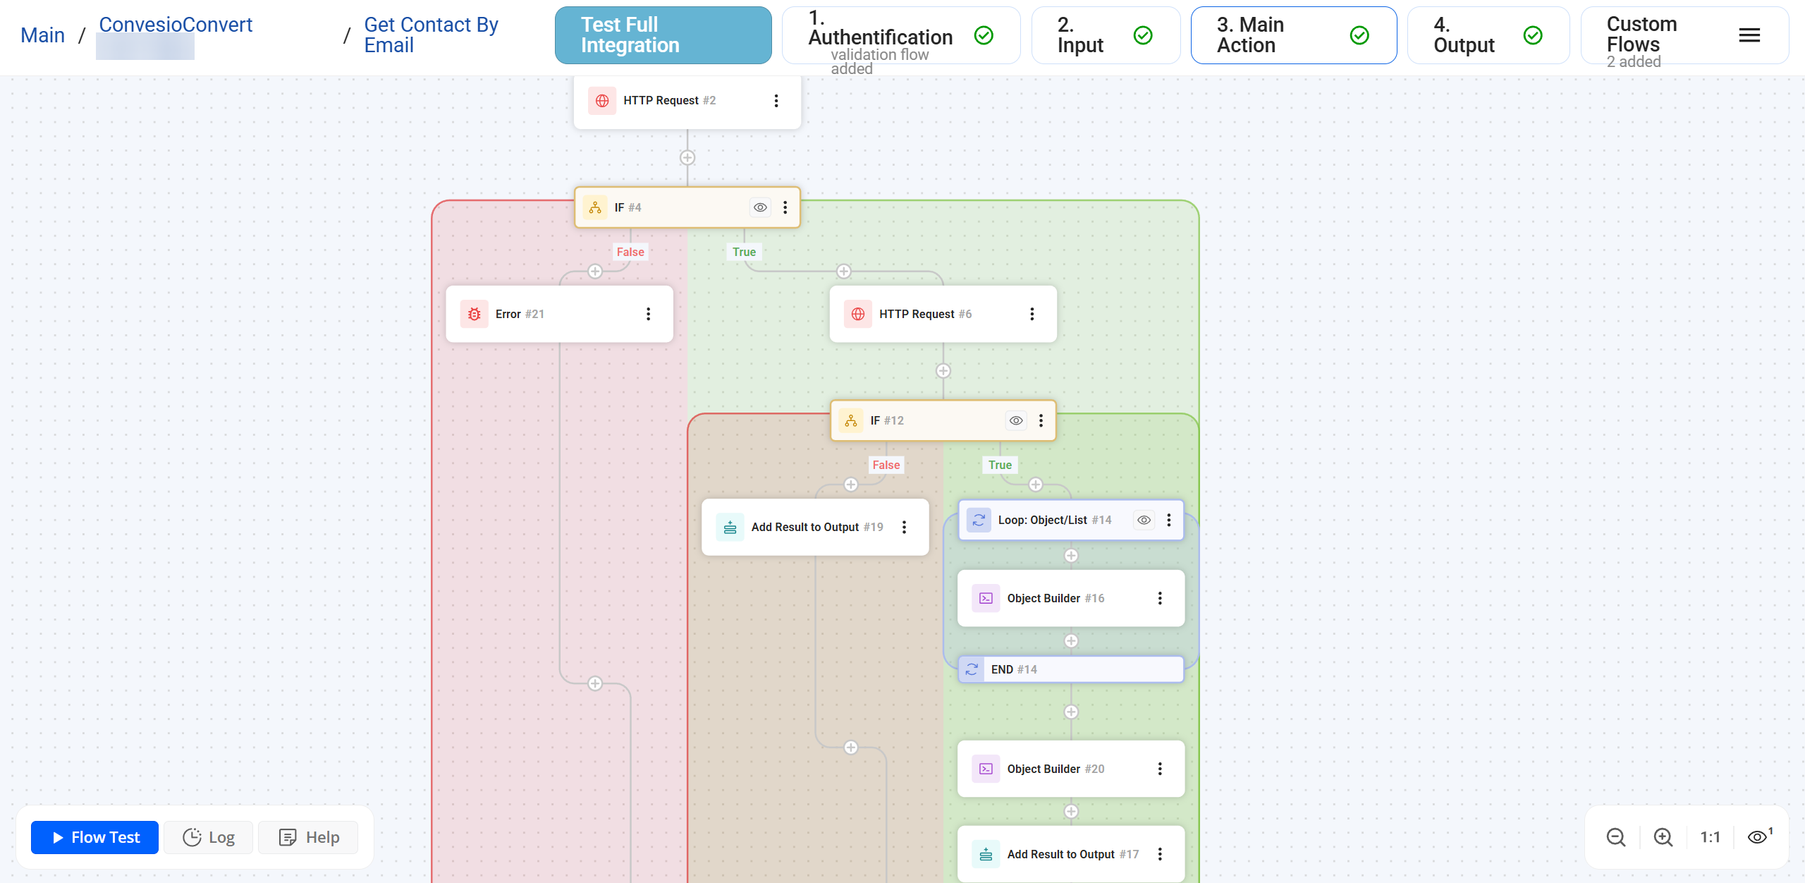Toggle the eye icon on Loop #14
1805x883 pixels.
click(1144, 520)
